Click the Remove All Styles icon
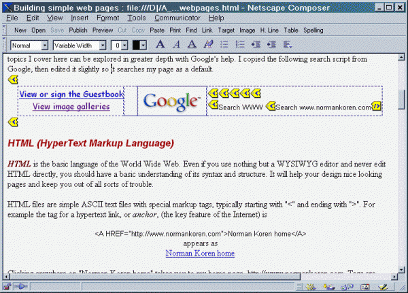Image resolution: width=408 pixels, height=293 pixels. point(208,45)
